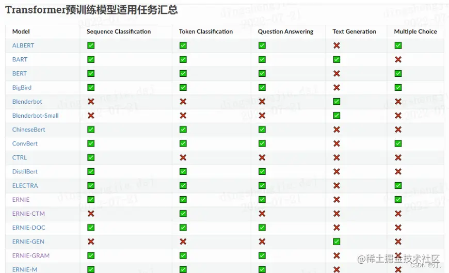Click ELECTRA's Multiple Choice green check
Screen dimensions: 449x273
[398, 186]
